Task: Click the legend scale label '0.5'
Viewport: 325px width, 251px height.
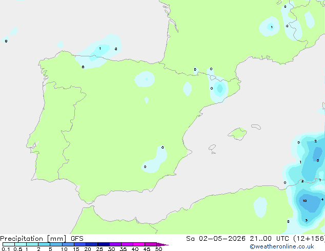Action: tap(17, 249)
